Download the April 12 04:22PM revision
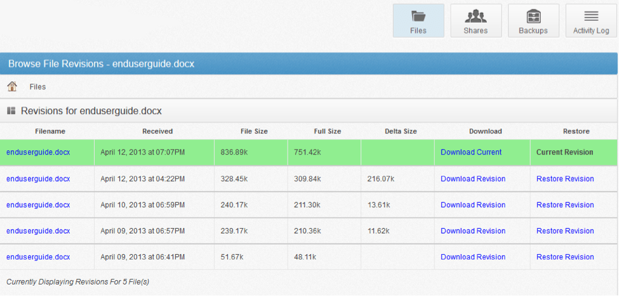The image size is (619, 296). (473, 179)
